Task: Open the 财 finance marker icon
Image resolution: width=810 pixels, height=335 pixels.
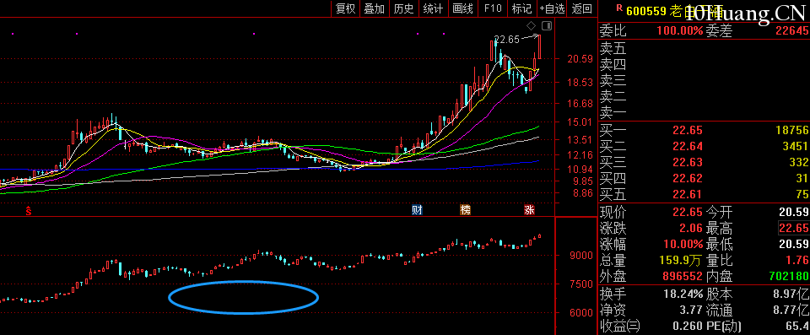Action: click(x=417, y=210)
